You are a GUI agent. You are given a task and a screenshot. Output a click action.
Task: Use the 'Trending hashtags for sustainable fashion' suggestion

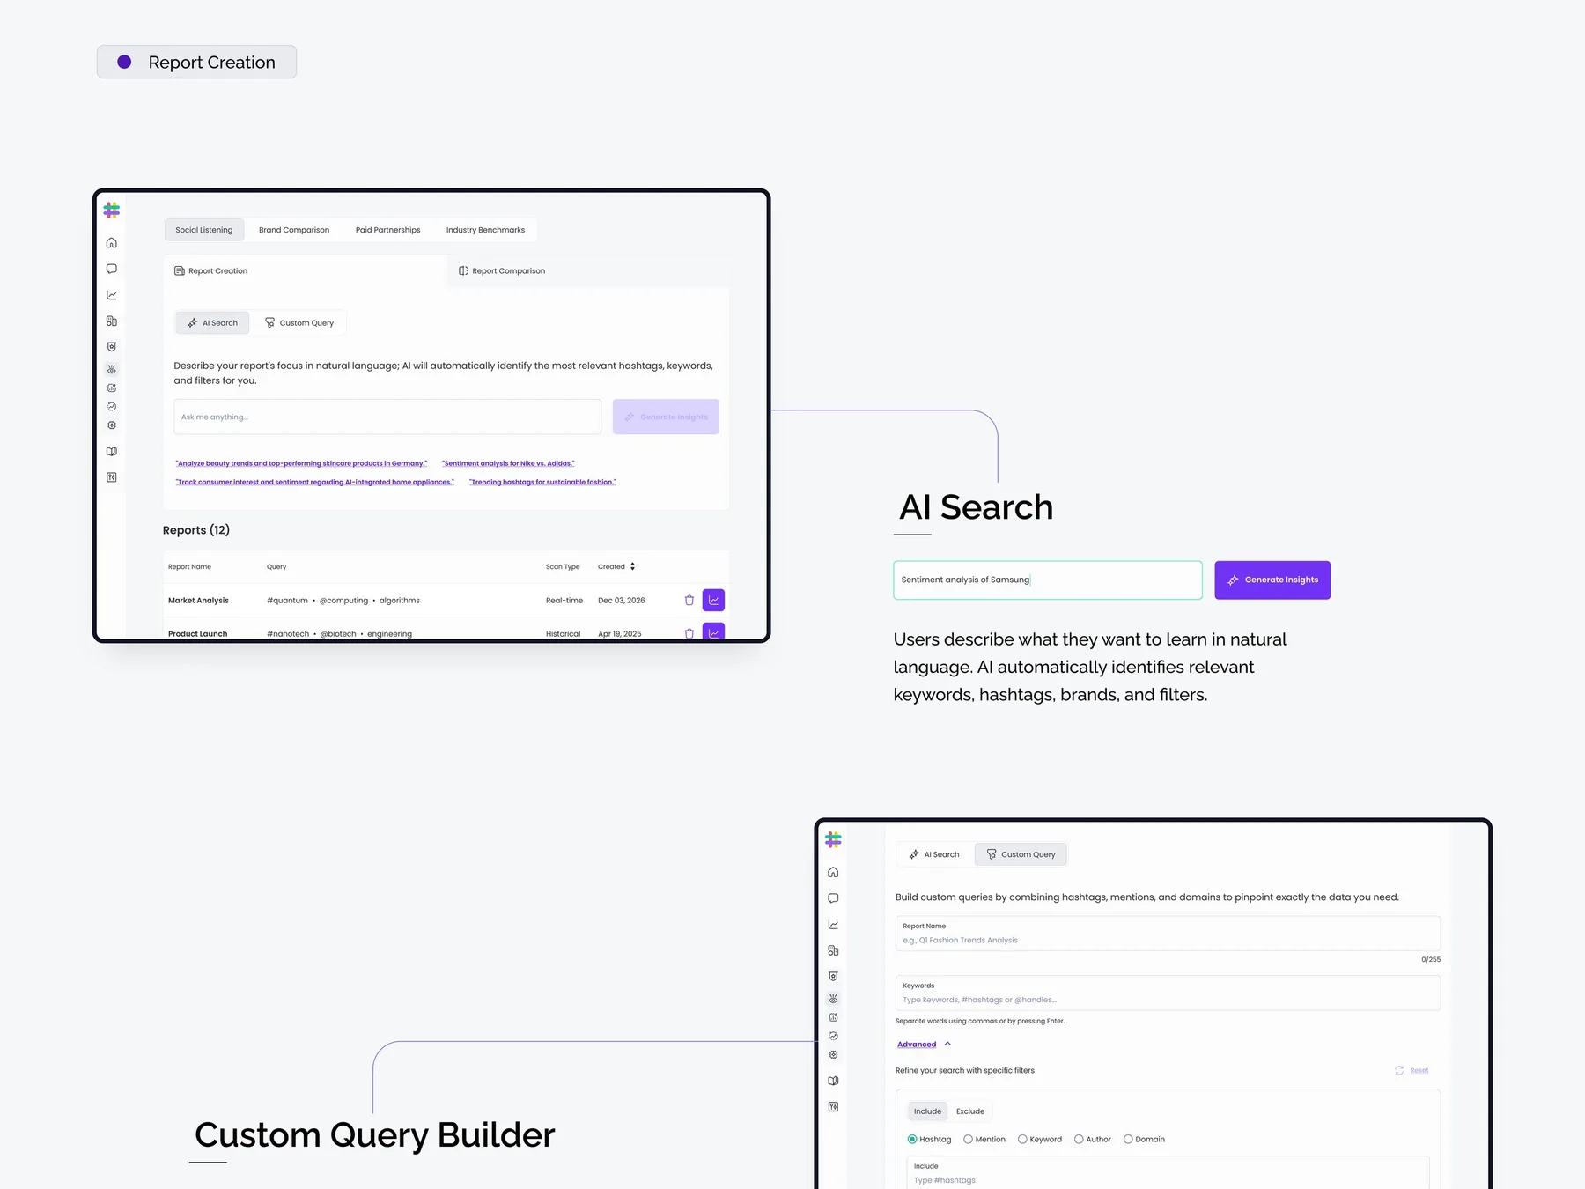(542, 482)
